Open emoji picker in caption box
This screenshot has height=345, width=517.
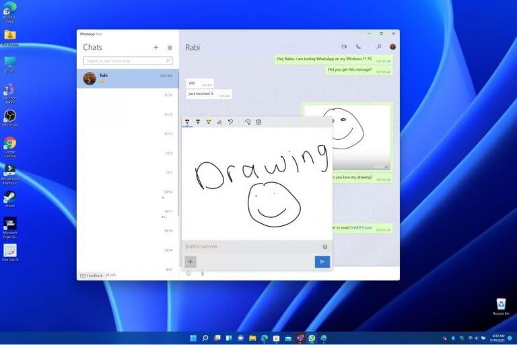click(x=324, y=247)
